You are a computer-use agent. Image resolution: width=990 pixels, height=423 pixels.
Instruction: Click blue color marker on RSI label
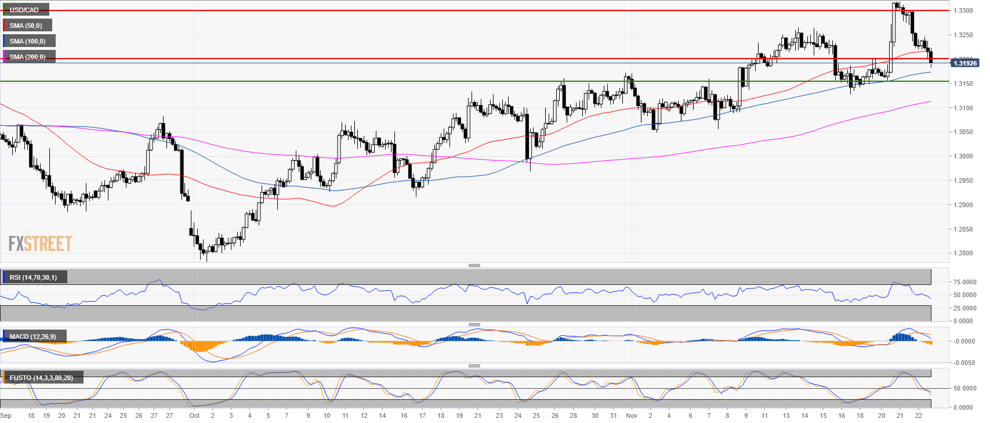(4, 277)
